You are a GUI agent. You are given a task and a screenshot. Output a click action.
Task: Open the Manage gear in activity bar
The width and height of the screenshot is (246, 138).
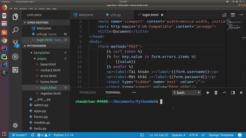[15, 125]
